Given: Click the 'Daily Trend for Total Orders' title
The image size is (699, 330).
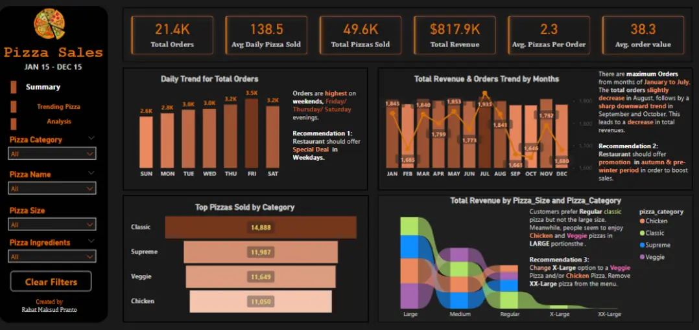Looking at the screenshot, I should [x=209, y=79].
